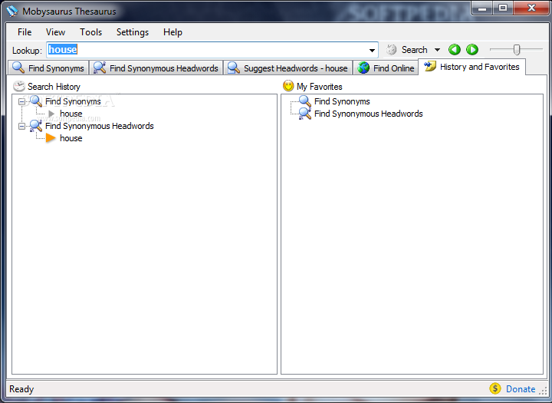Open the Help menu
The image size is (552, 403).
coord(172,32)
